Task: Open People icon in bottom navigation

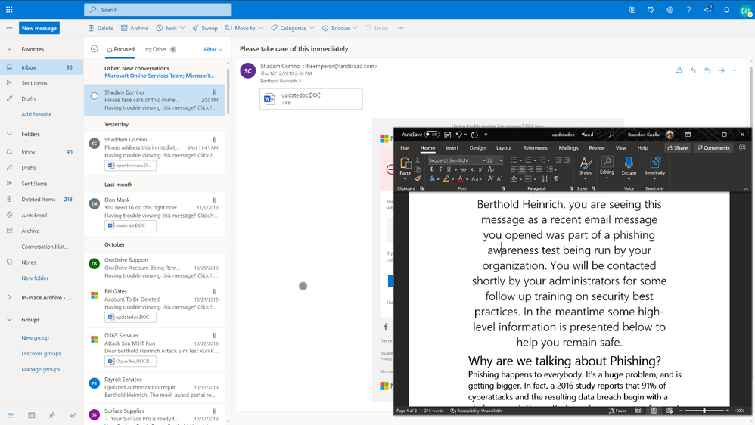Action: pyautogui.click(x=52, y=415)
